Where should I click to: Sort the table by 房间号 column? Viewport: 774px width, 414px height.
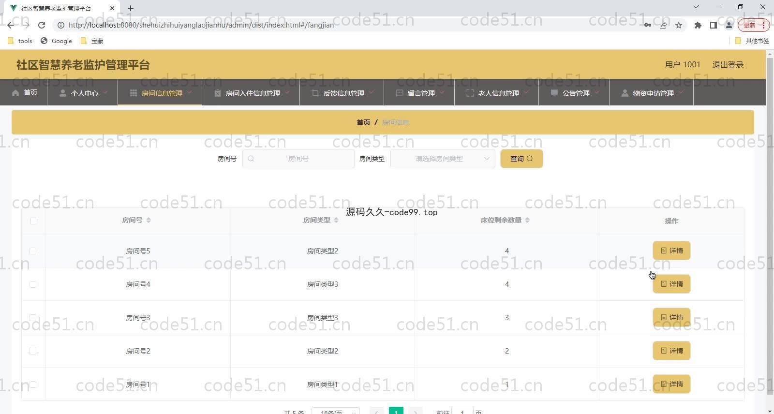click(149, 220)
